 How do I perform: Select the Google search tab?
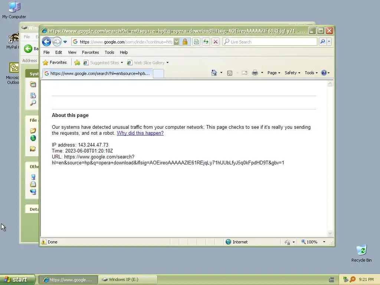(98, 73)
